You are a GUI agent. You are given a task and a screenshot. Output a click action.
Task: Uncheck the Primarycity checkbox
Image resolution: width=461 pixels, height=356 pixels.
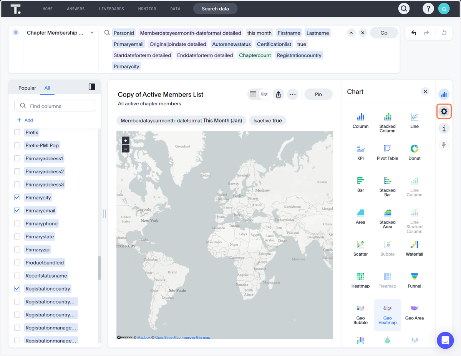17,197
